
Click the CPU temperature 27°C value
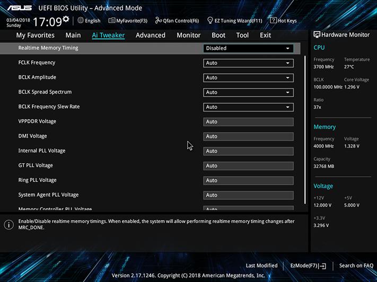click(x=349, y=67)
